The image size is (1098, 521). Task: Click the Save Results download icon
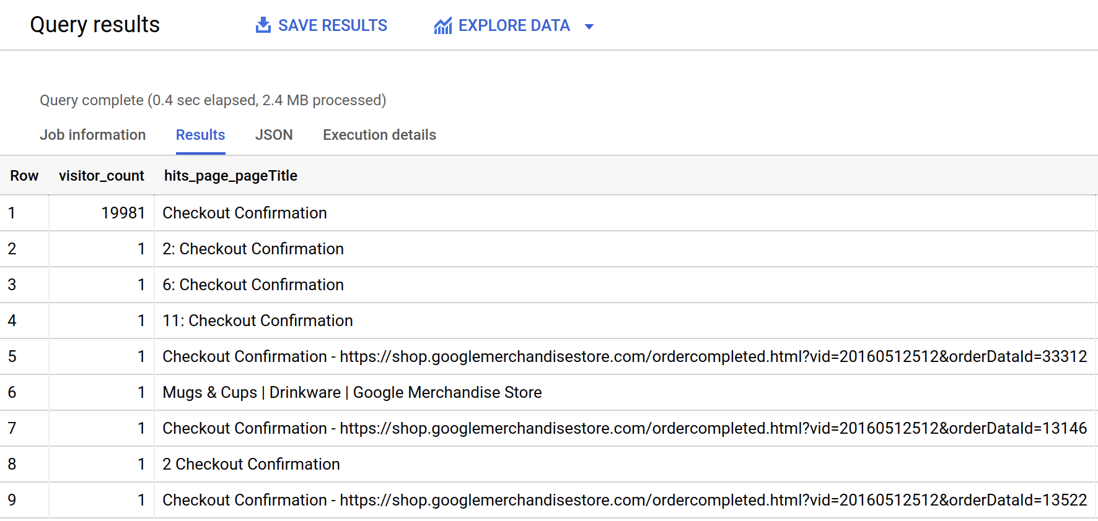263,25
